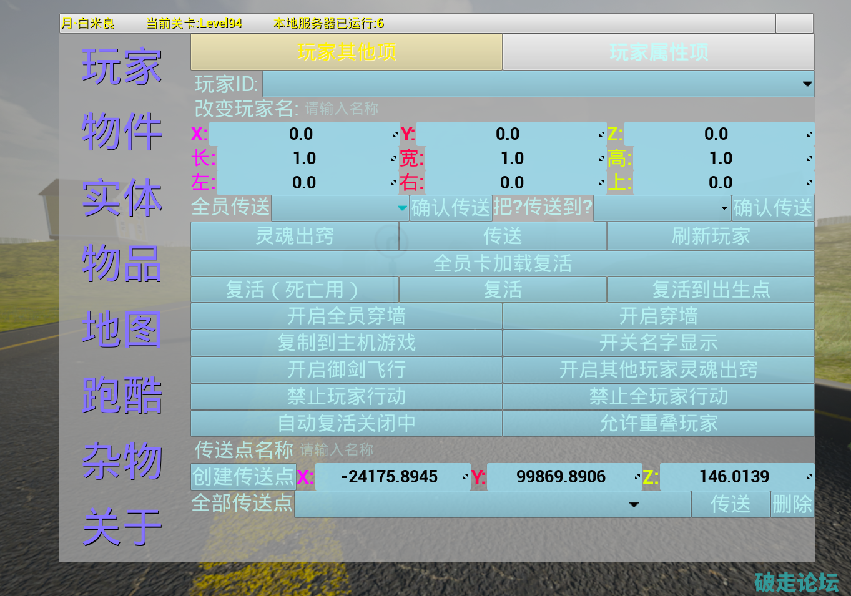Open the 地图 section in sidebar
The image size is (851, 596).
(x=122, y=329)
